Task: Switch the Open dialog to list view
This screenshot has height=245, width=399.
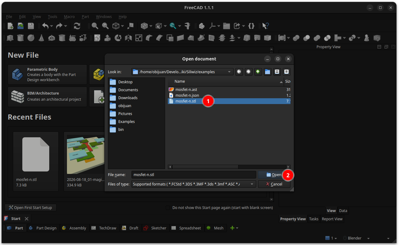Action: (277, 72)
